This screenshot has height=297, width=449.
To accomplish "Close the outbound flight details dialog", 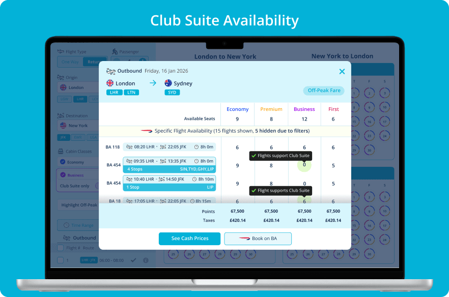I will coord(342,72).
